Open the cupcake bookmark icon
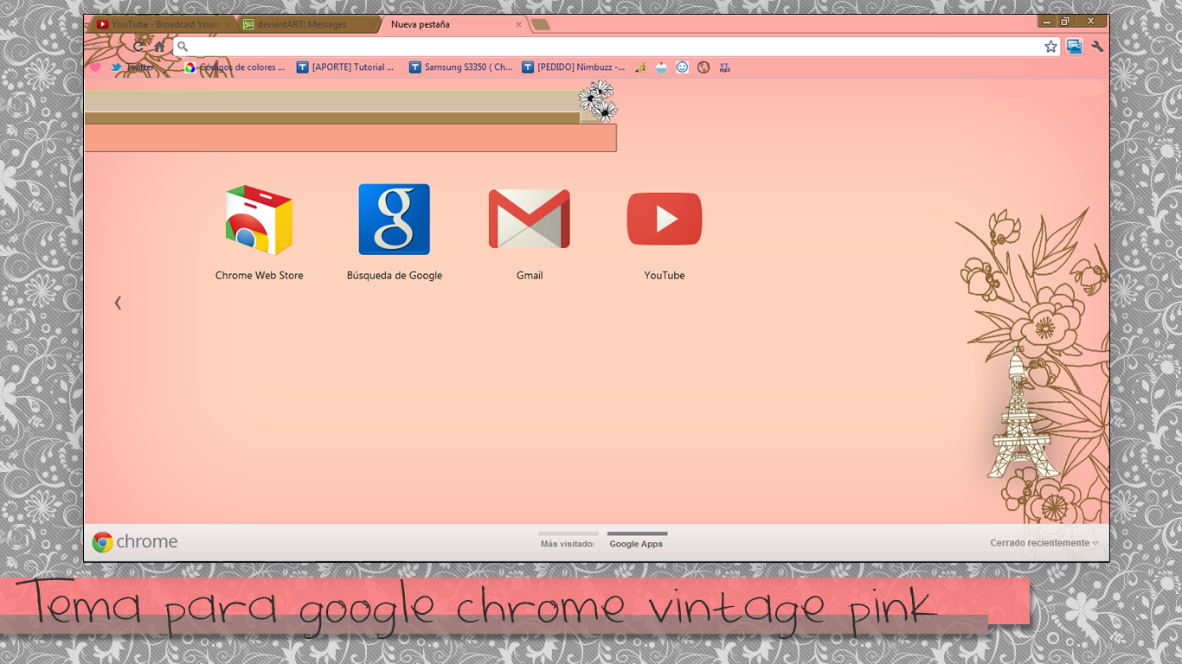This screenshot has width=1182, height=664. [x=660, y=67]
